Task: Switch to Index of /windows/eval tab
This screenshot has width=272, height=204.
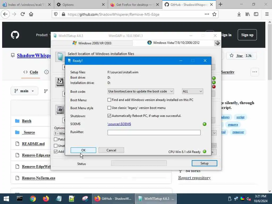Action: tap(27, 5)
